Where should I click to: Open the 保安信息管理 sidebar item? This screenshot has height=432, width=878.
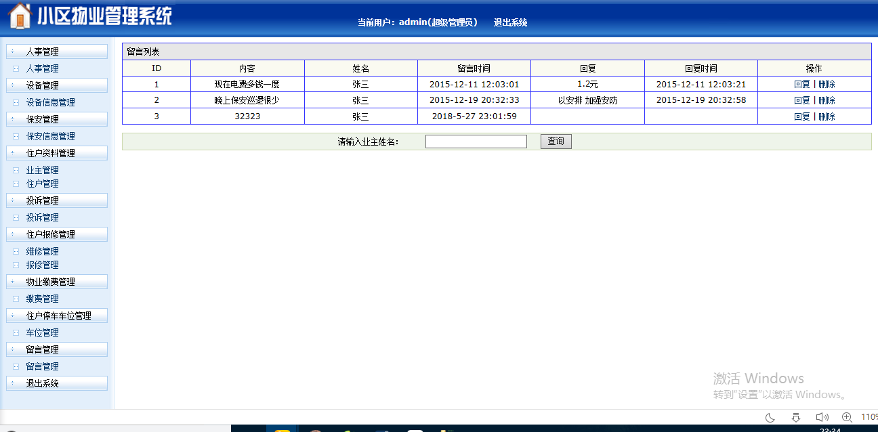(x=50, y=137)
